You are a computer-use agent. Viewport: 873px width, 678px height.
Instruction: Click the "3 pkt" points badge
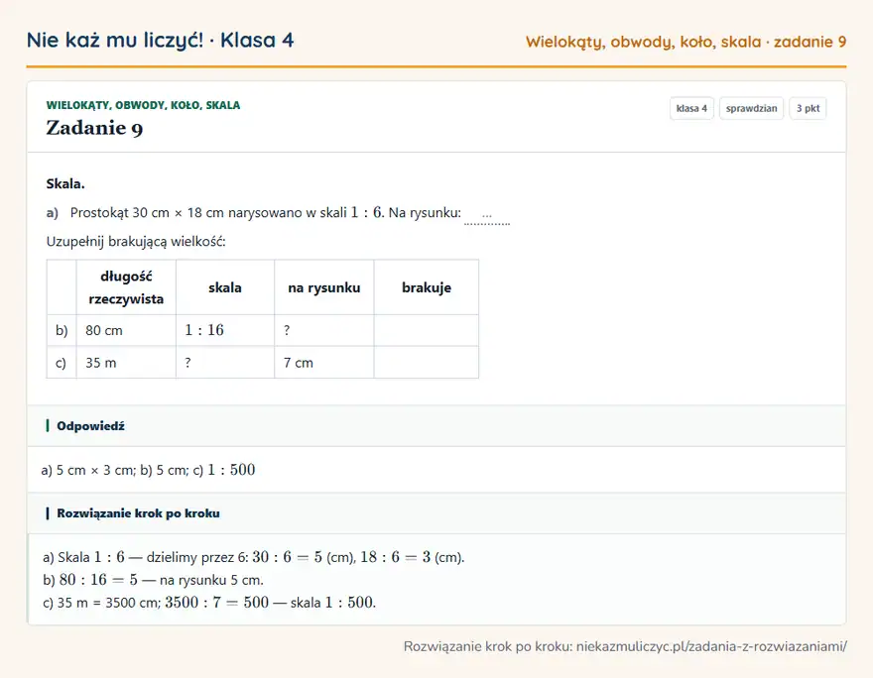coord(808,108)
